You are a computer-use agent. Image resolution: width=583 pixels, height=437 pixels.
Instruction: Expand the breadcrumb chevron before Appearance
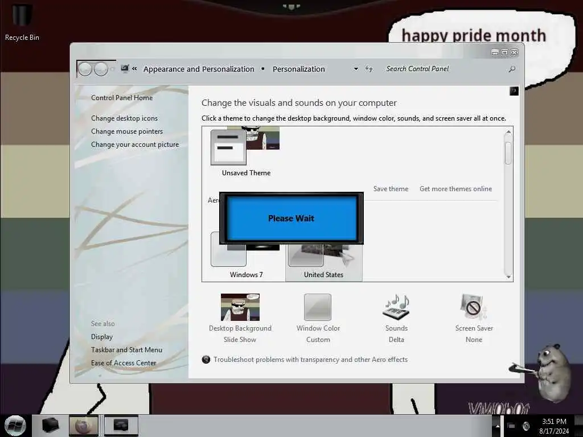pos(134,69)
